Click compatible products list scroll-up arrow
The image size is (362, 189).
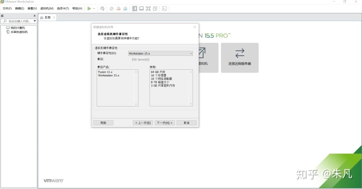click(136, 72)
